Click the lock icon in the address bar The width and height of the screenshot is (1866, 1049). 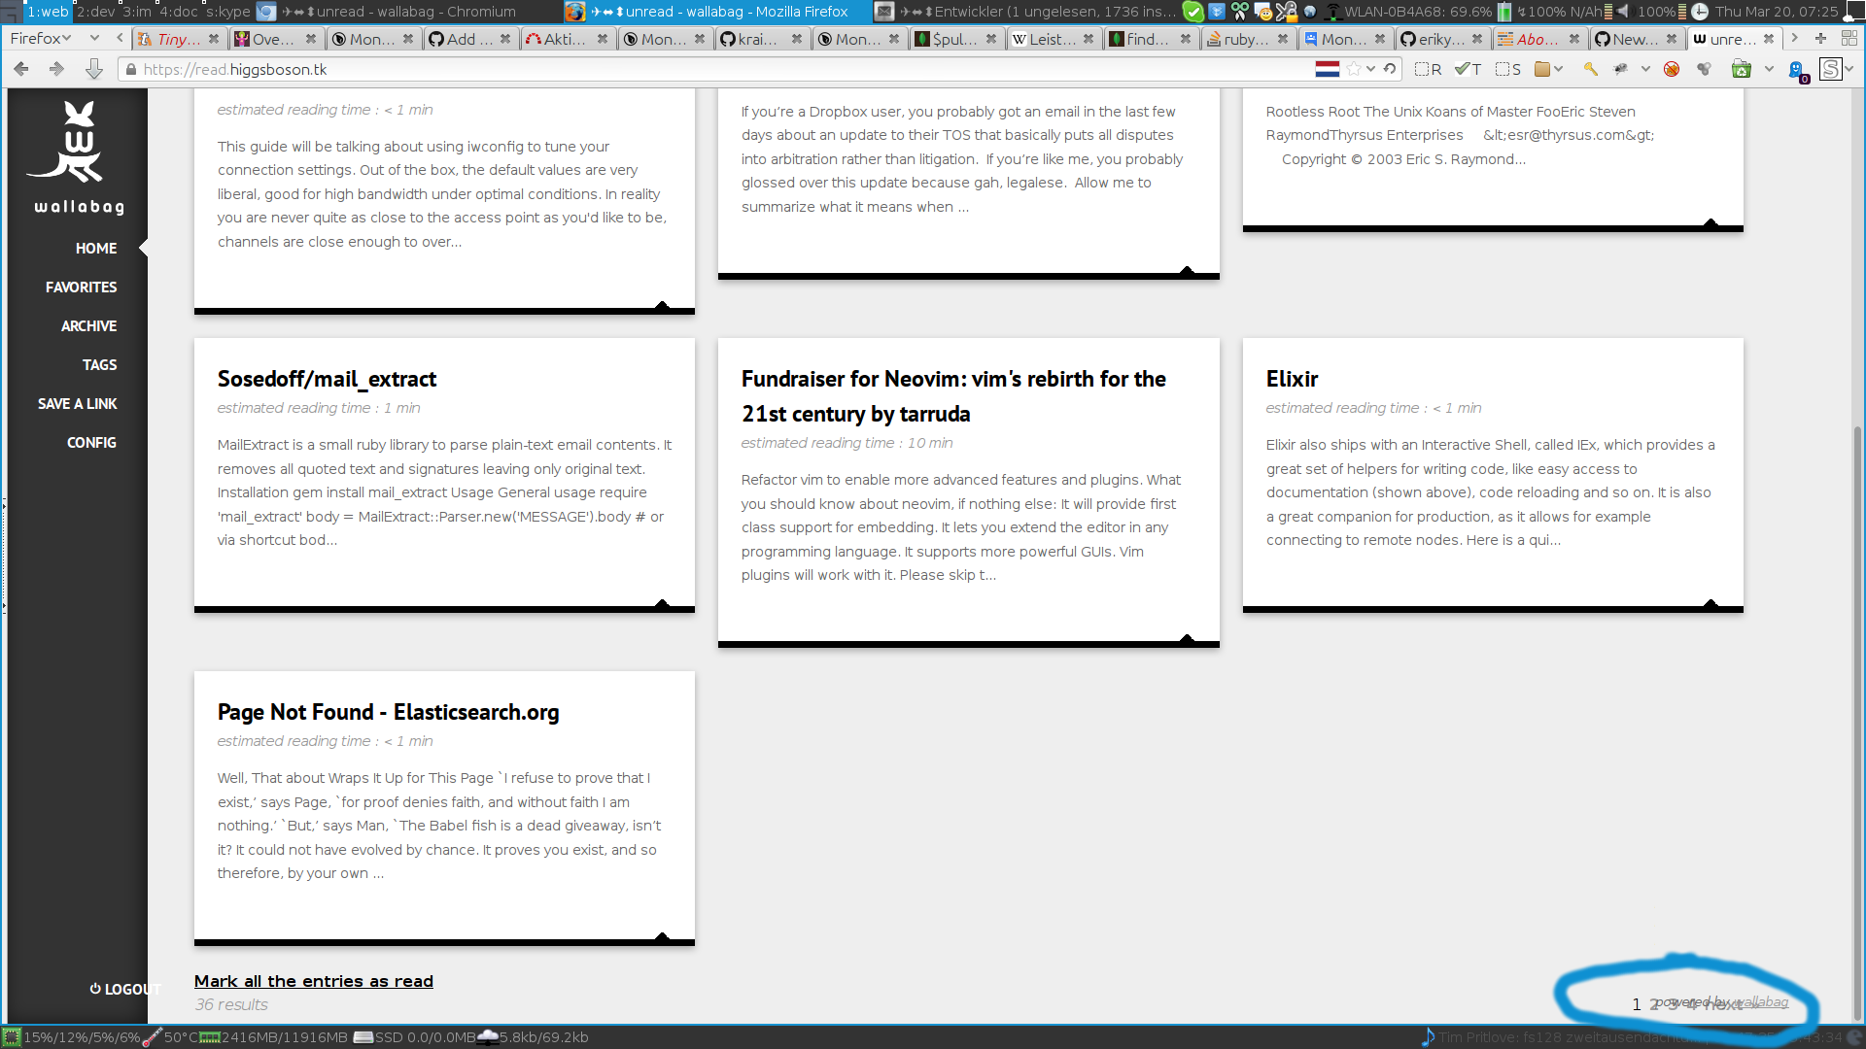tap(131, 70)
